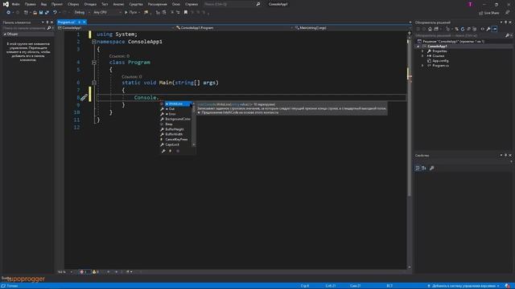Select App.config in Solution Explorer
The height and width of the screenshot is (289, 515).
(x=440, y=61)
